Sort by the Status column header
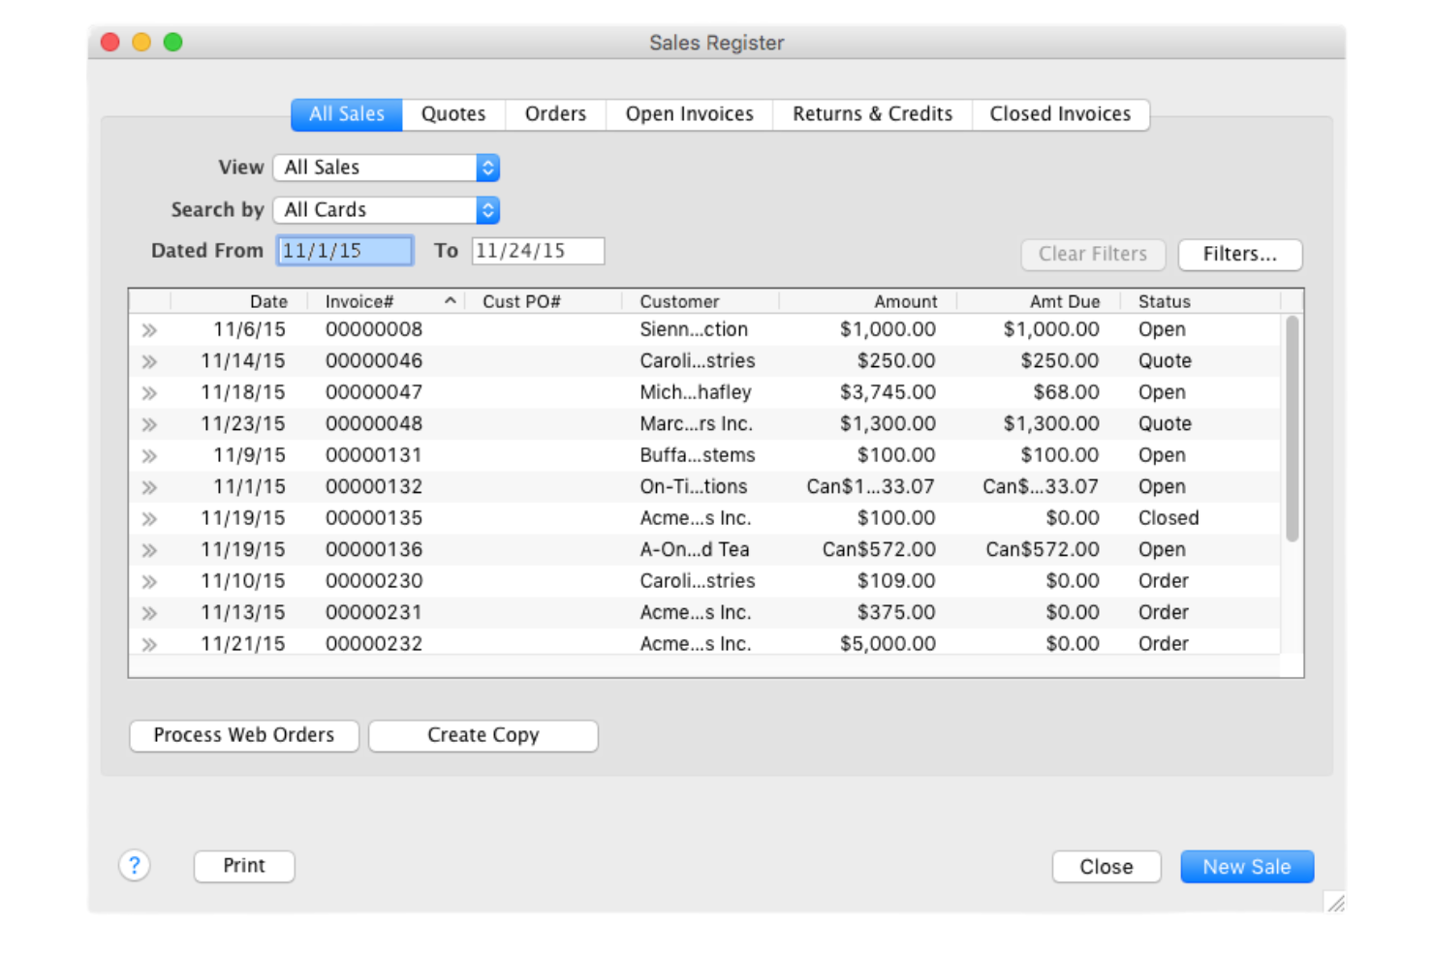 coord(1165,301)
